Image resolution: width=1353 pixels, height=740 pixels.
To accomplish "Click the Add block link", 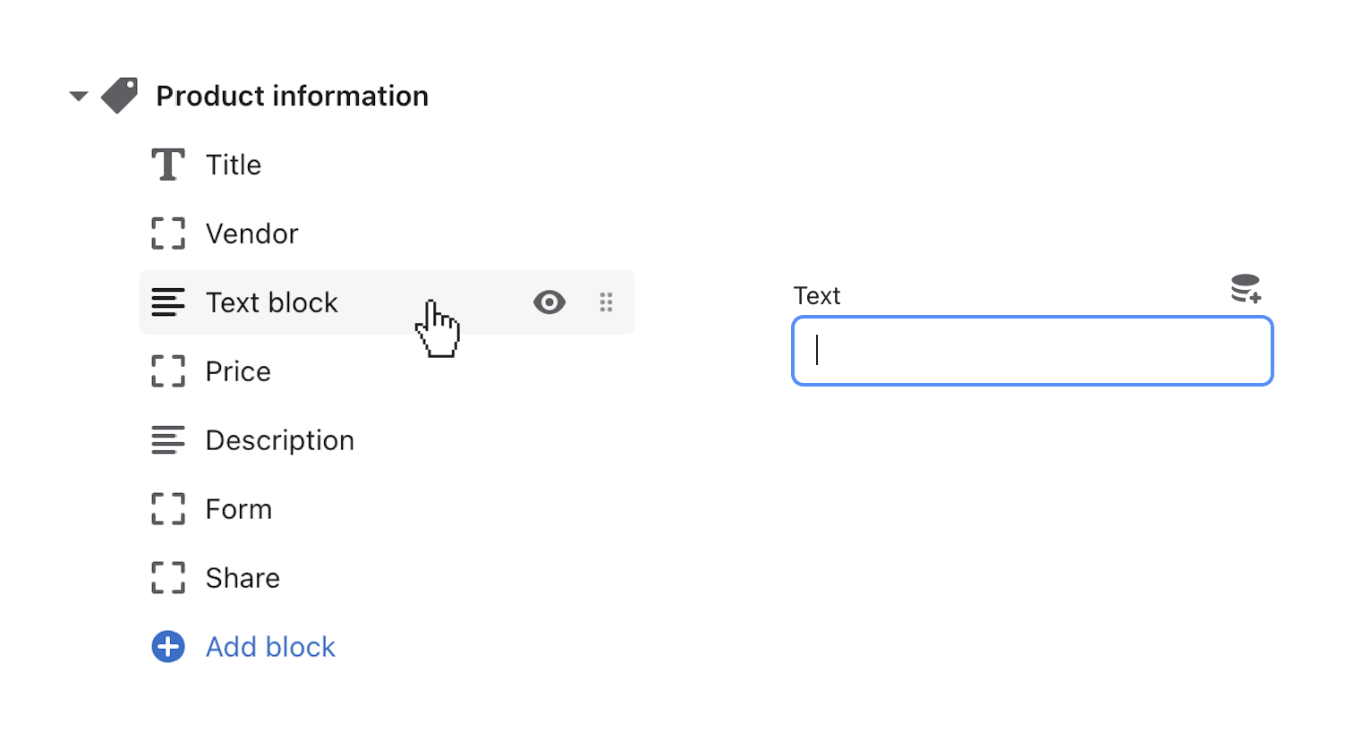I will pos(270,647).
